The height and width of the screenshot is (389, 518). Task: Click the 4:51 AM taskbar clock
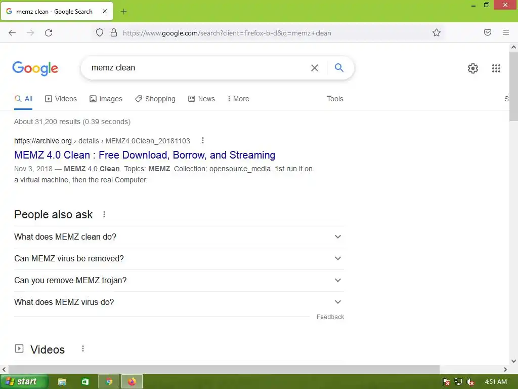[x=496, y=382]
